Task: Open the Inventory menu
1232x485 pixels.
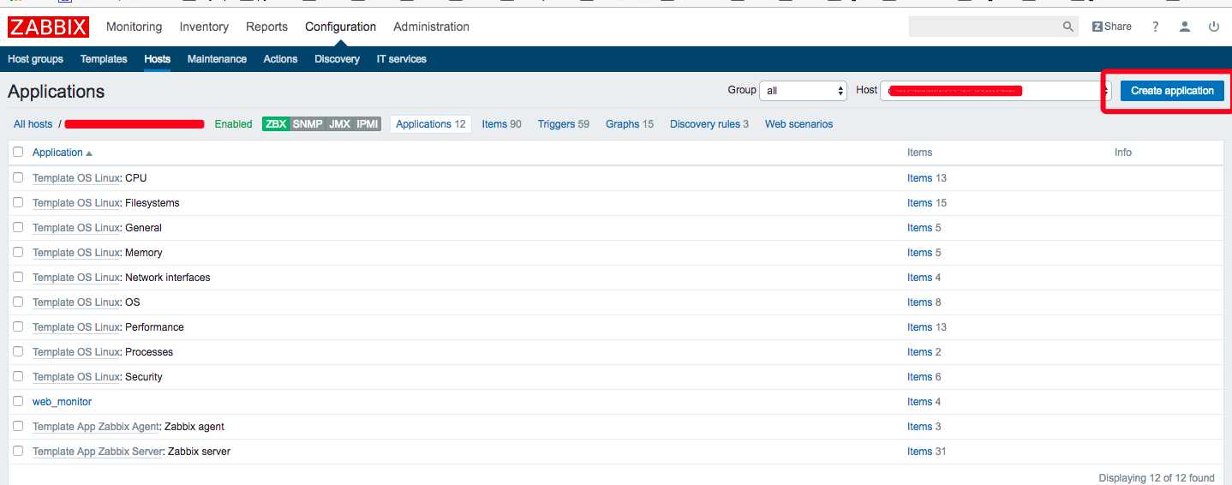Action: (204, 27)
